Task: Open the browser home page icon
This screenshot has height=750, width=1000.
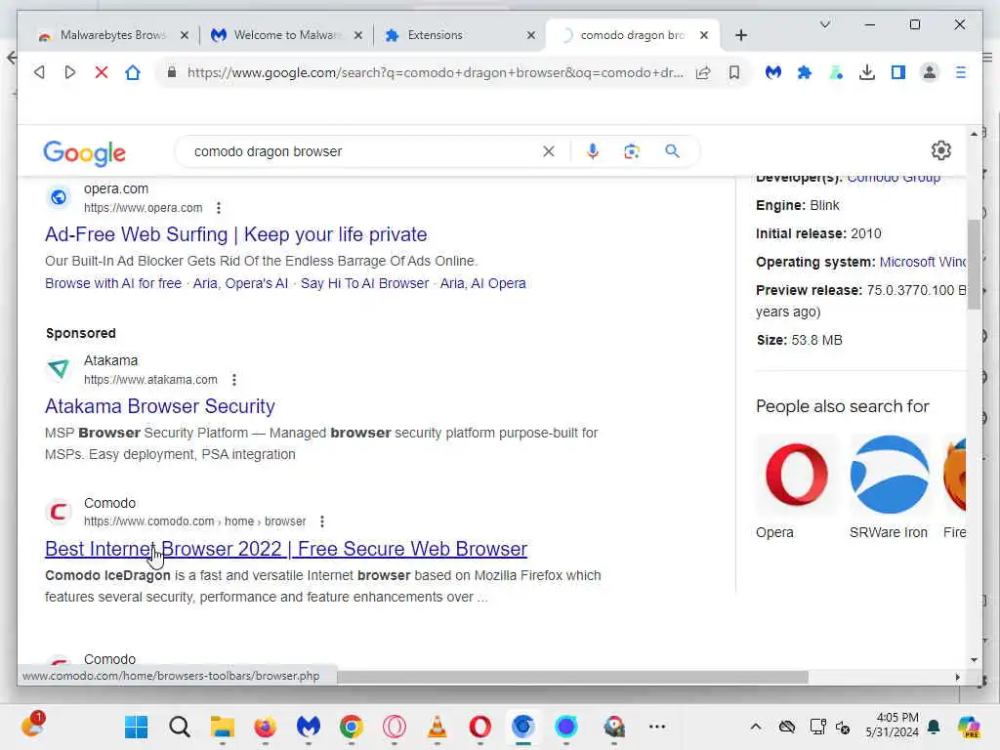Action: pos(133,72)
